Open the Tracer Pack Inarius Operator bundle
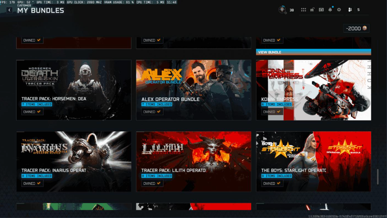Image resolution: width=387 pixels, height=218 pixels. coord(74,162)
